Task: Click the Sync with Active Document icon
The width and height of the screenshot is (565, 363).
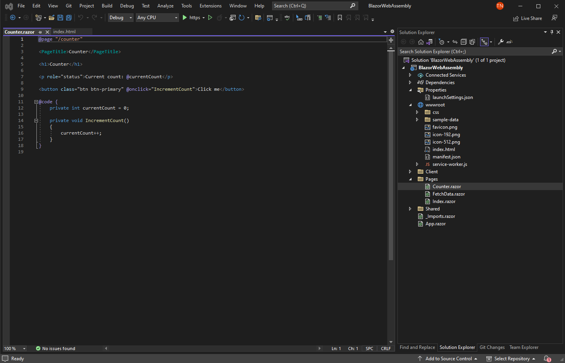Action: coord(455,42)
